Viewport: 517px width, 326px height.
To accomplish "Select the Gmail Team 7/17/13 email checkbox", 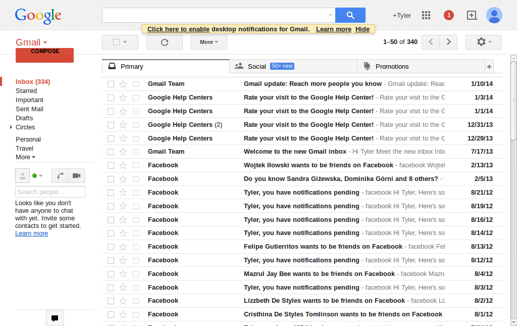I will [x=111, y=152].
